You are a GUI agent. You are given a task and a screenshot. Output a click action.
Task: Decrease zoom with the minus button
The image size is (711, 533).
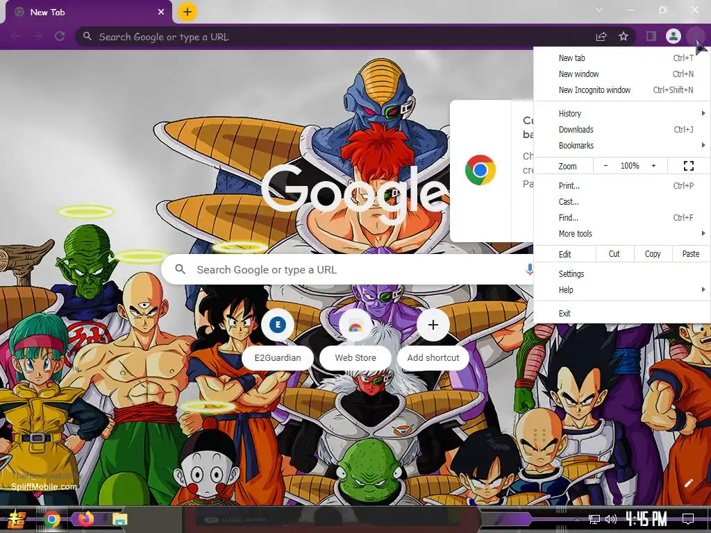[x=605, y=166]
